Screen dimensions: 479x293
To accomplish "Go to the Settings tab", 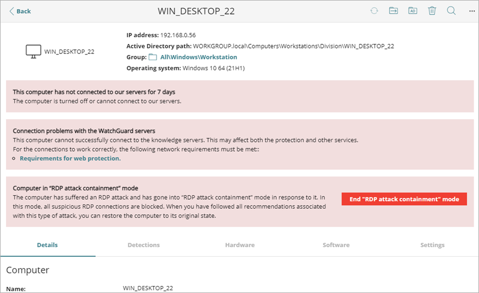I will [x=432, y=245].
